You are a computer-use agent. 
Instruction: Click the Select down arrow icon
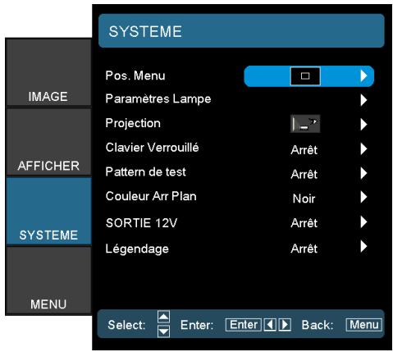163,331
